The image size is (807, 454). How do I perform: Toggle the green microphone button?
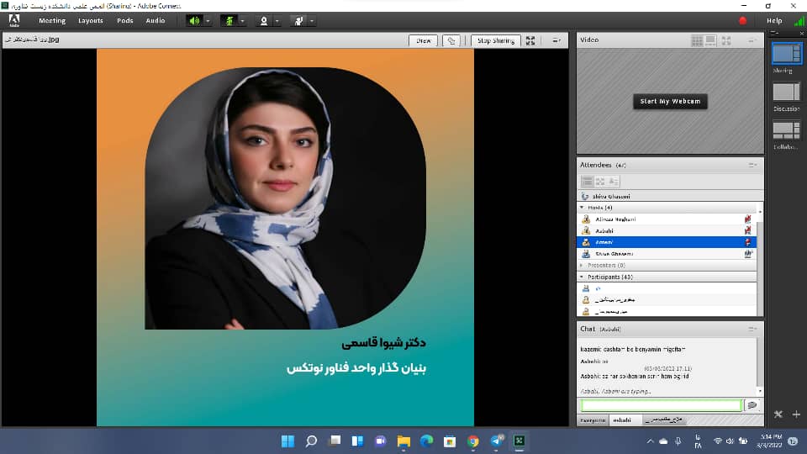coord(228,20)
